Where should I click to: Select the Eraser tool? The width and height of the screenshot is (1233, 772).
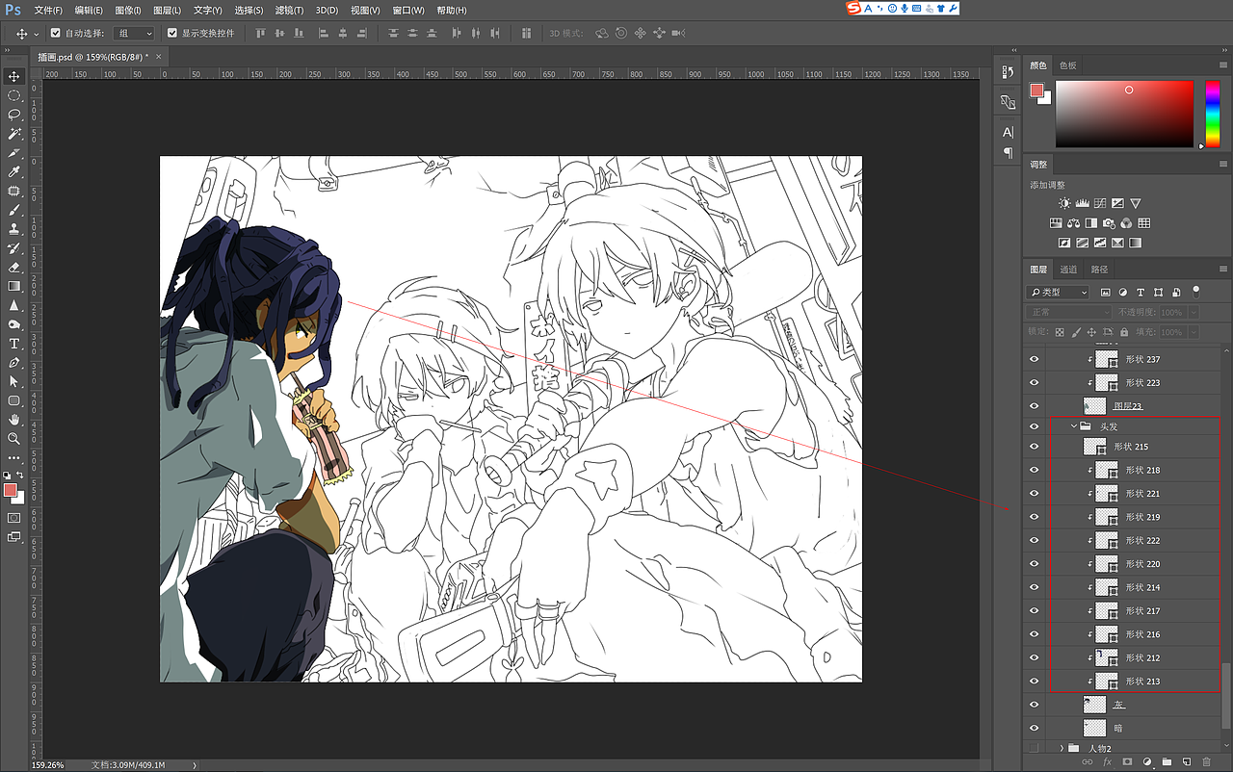[x=14, y=267]
